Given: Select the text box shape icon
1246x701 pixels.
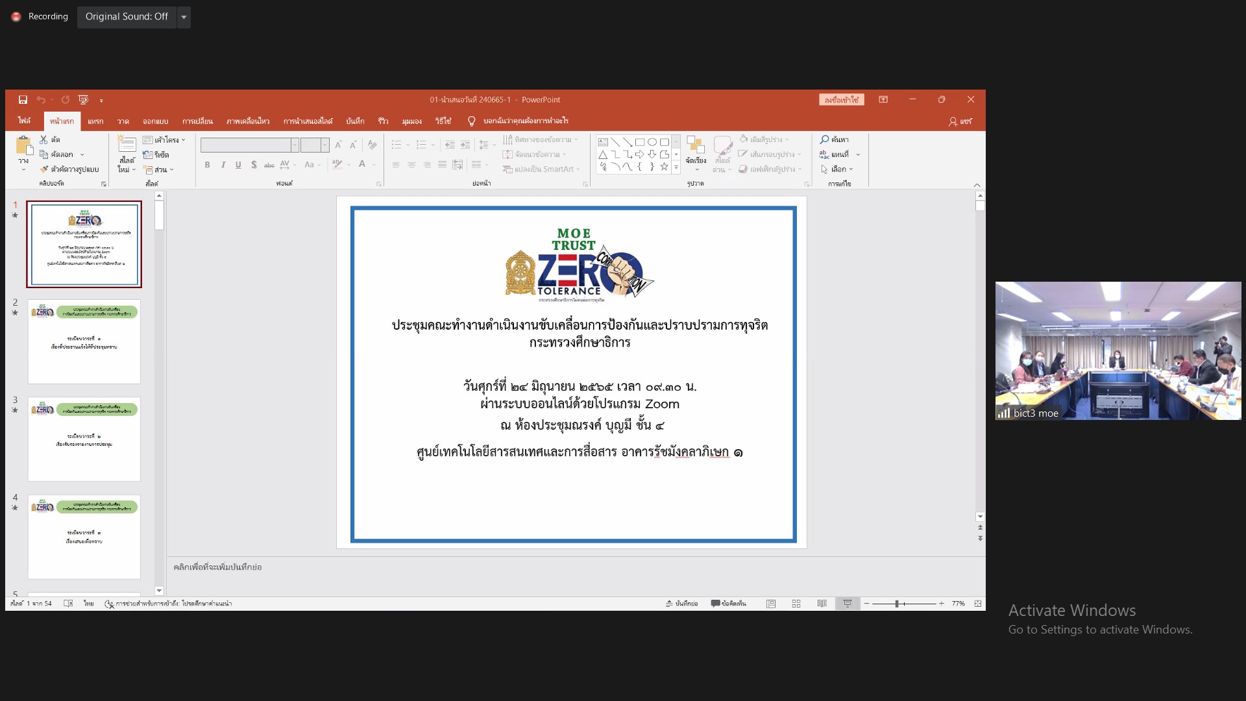Looking at the screenshot, I should [603, 142].
